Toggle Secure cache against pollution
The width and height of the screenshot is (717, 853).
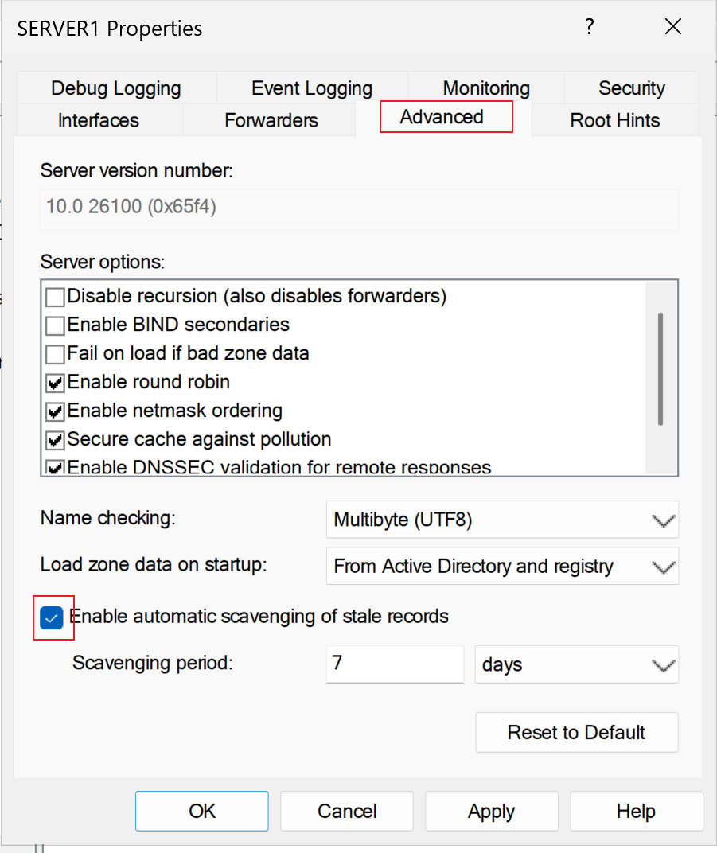(x=55, y=440)
